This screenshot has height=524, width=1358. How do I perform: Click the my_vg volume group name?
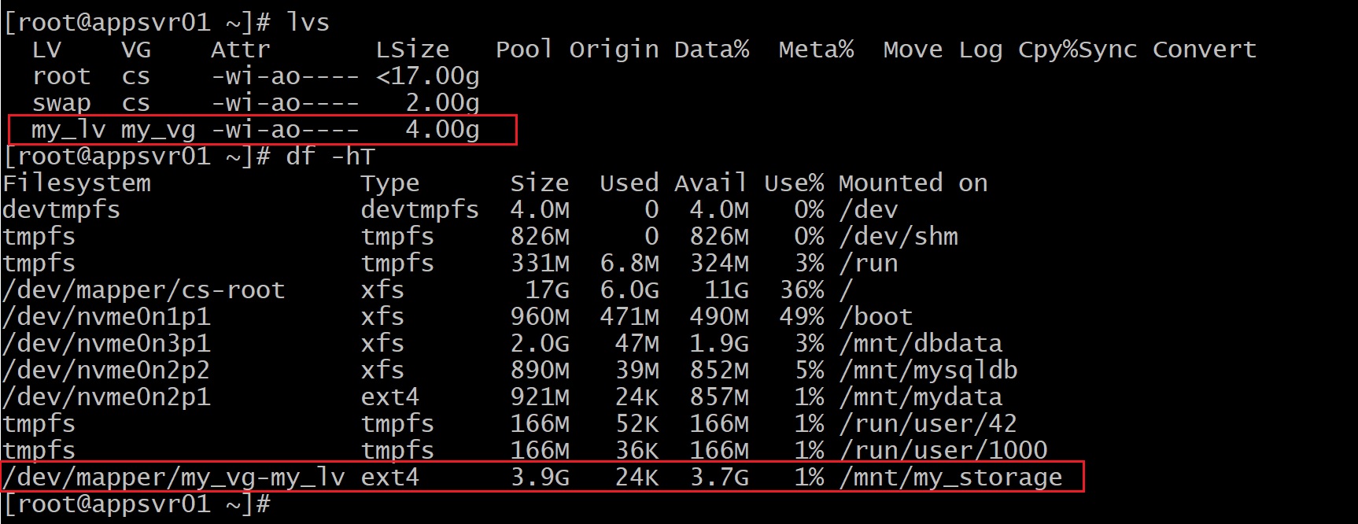[x=158, y=129]
